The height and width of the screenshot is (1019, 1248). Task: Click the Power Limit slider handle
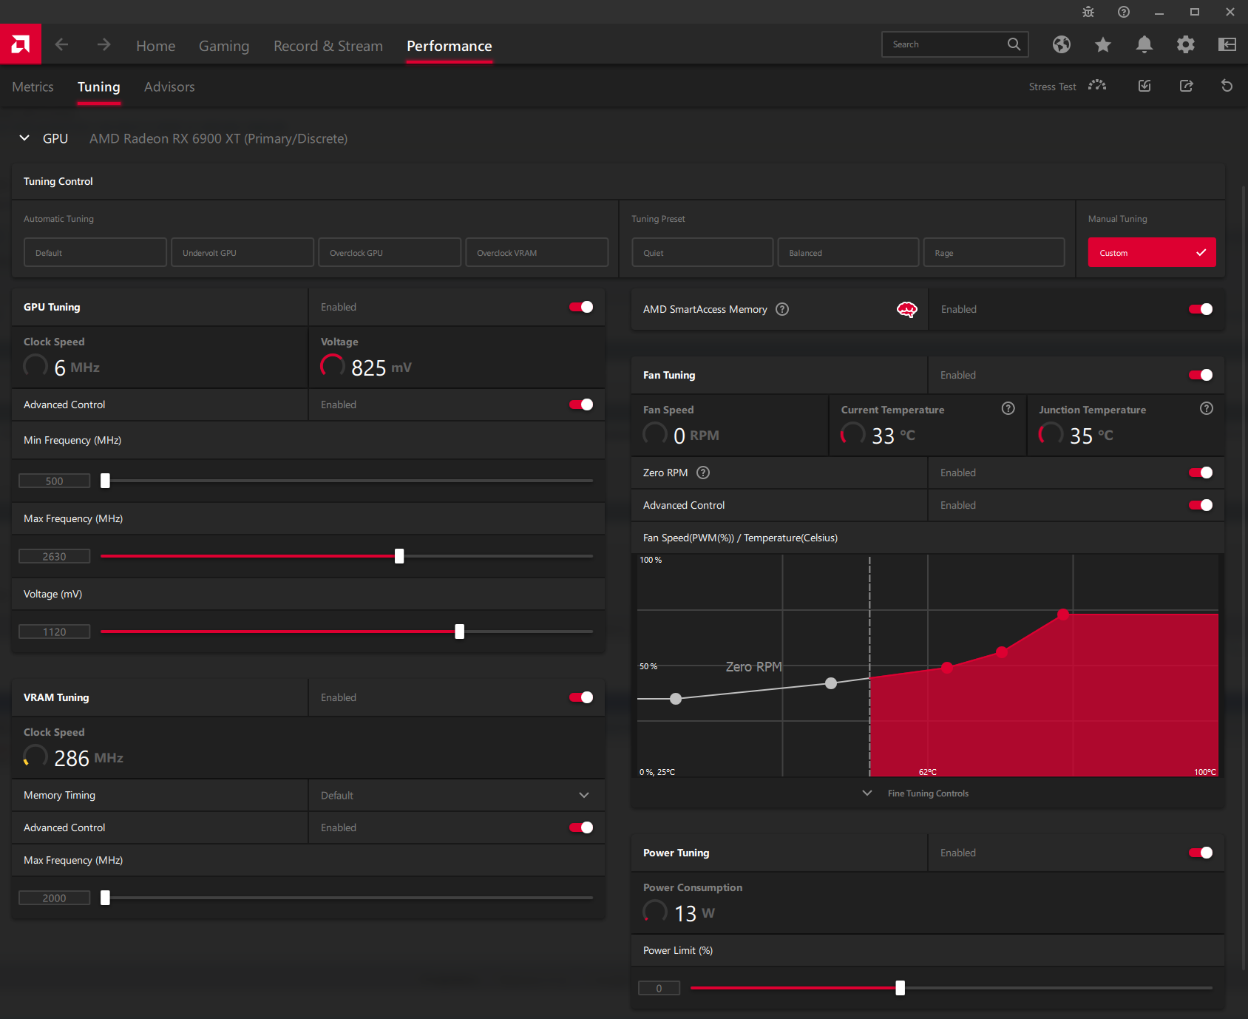[900, 988]
